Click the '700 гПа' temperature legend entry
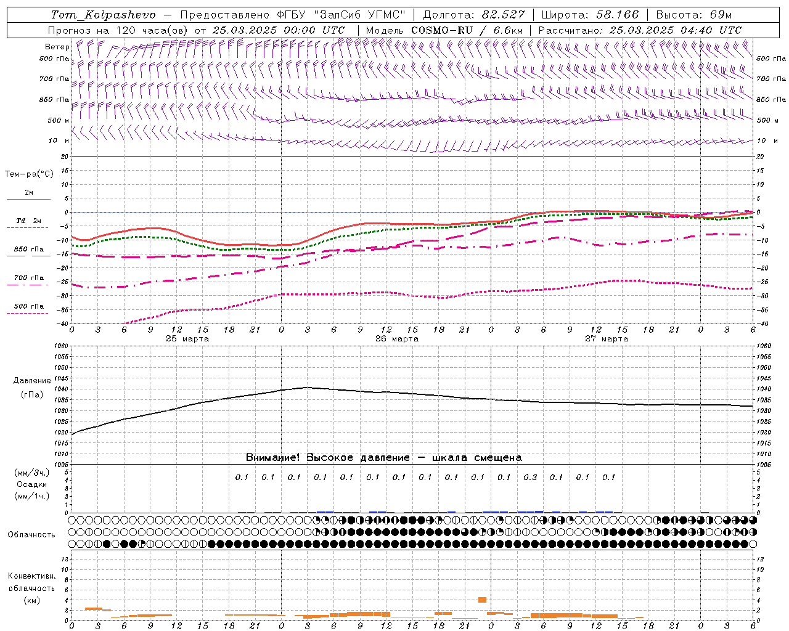Screen dimensions: 789x631 [28, 278]
